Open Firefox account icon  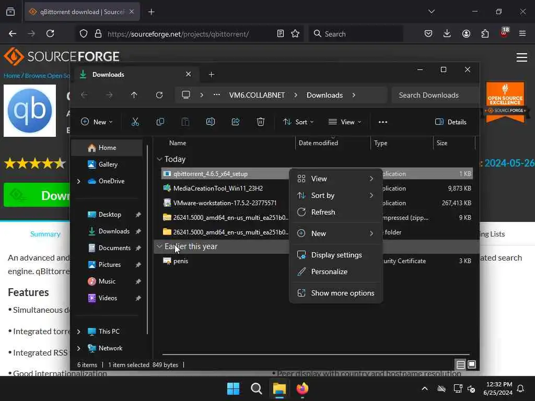466,33
